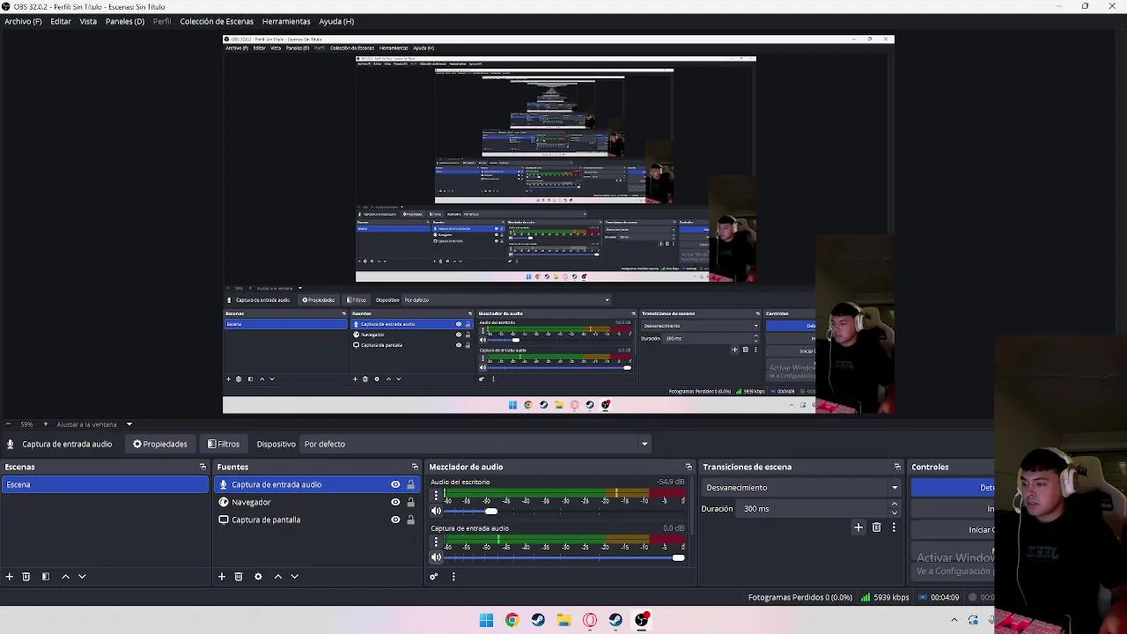Open Windows Start menu
Image resolution: width=1127 pixels, height=634 pixels.
tap(486, 620)
